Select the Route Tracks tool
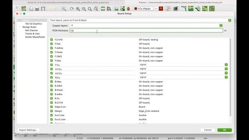 click(x=184, y=9)
